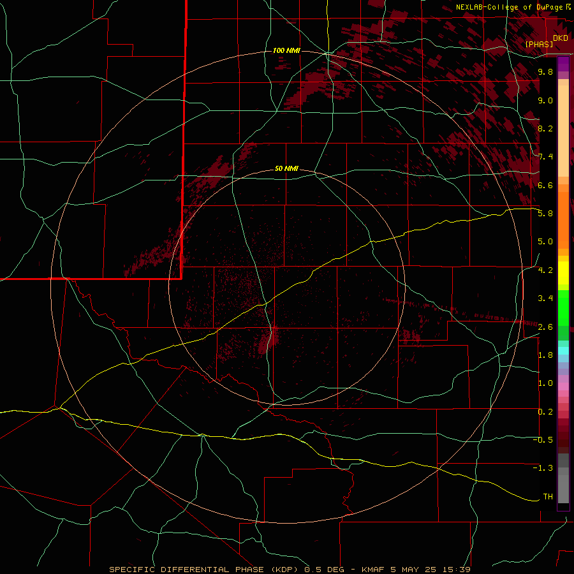574x574 pixels.
Task: Click the 8.2 color scale label
Action: click(x=545, y=128)
